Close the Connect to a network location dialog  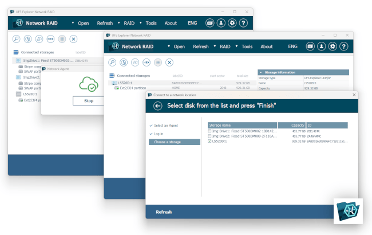(354, 95)
